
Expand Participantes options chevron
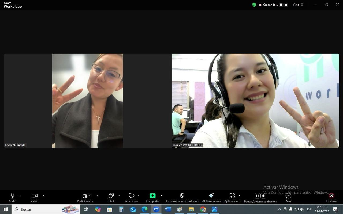[x=98, y=196]
